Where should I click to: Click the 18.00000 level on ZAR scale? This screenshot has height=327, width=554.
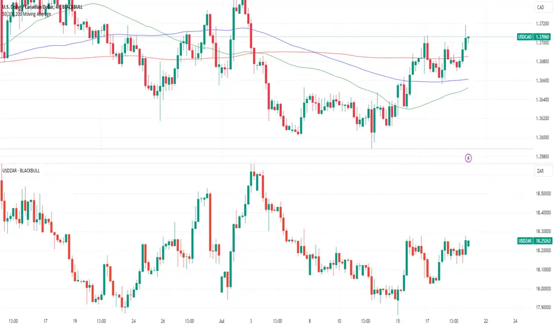543,288
